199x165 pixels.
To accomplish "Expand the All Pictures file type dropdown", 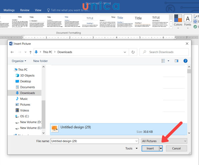I will pos(164,141).
